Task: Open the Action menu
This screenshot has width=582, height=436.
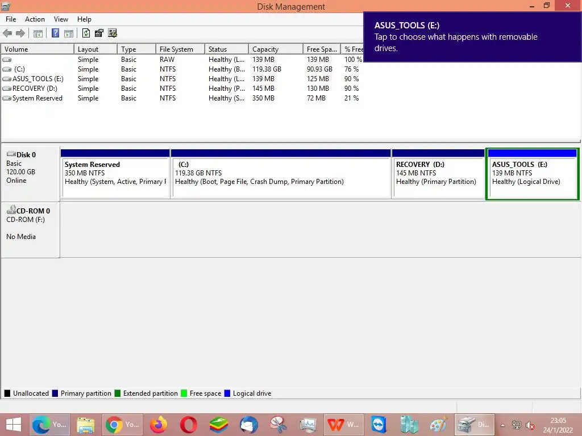Action: pos(35,19)
